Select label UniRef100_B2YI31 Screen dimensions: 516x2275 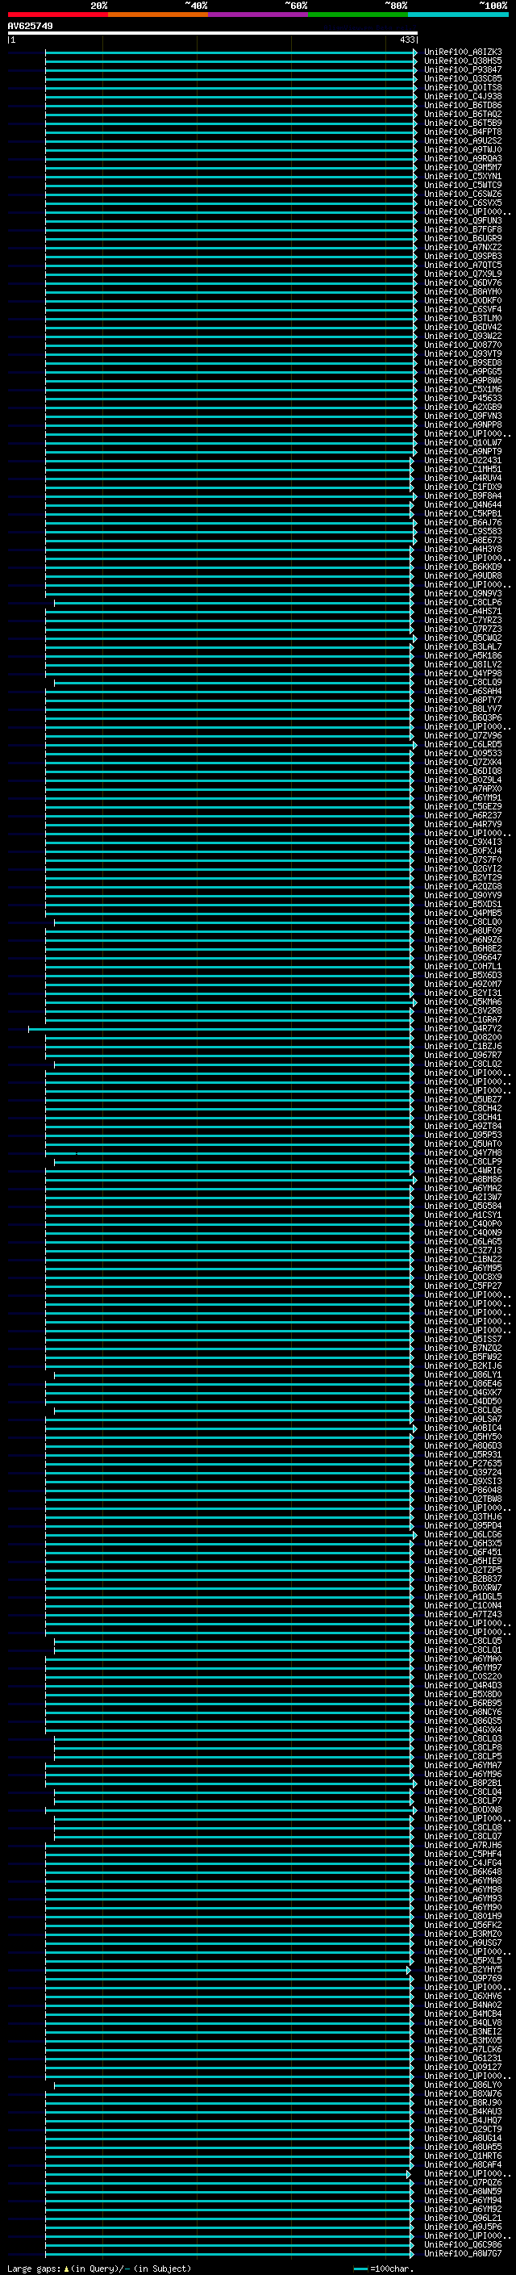click(x=463, y=993)
